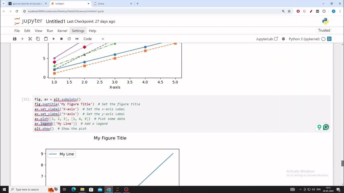Click the Trusted notebook button
Image resolution: width=344 pixels, height=193 pixels.
(x=324, y=30)
